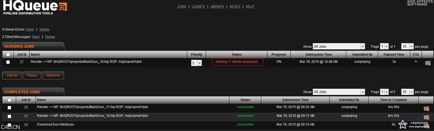The image size is (434, 131).
Task: Toggle select-all checkbox in Completed Jobs header
Action: coord(9,100)
